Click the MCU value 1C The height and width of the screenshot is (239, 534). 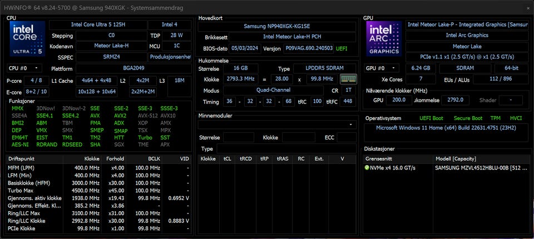[176, 46]
